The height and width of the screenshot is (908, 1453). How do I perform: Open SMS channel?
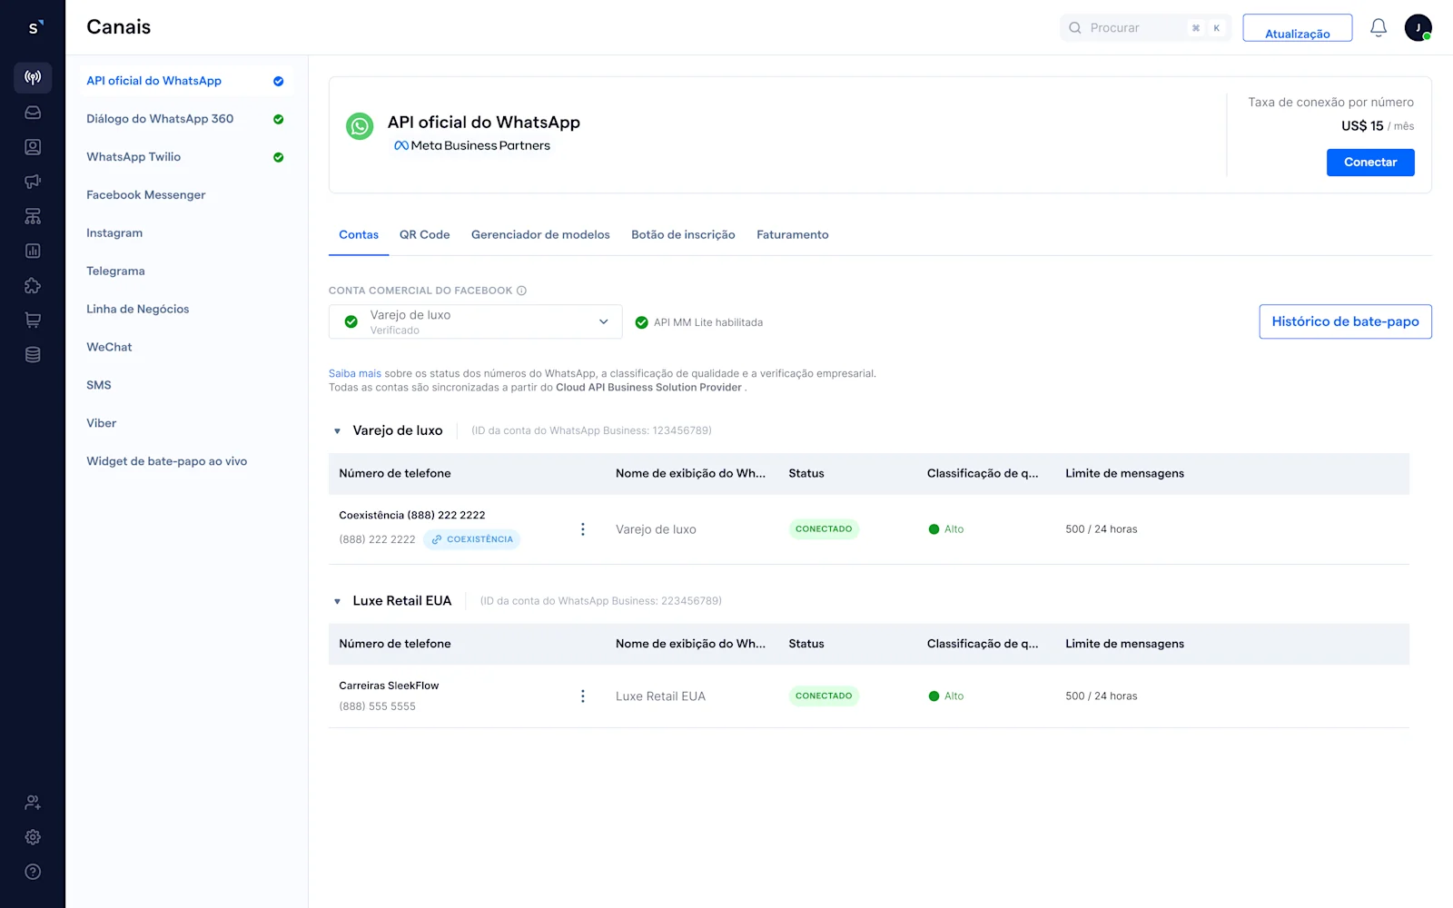[x=185, y=386]
